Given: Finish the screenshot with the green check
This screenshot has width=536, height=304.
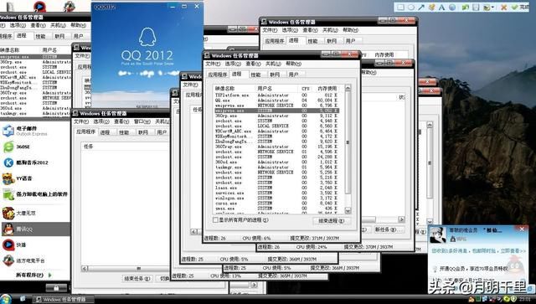Looking at the screenshot, I should [x=514, y=7].
